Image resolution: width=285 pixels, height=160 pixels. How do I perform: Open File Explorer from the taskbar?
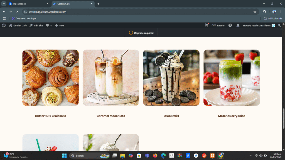pyautogui.click(x=122, y=156)
